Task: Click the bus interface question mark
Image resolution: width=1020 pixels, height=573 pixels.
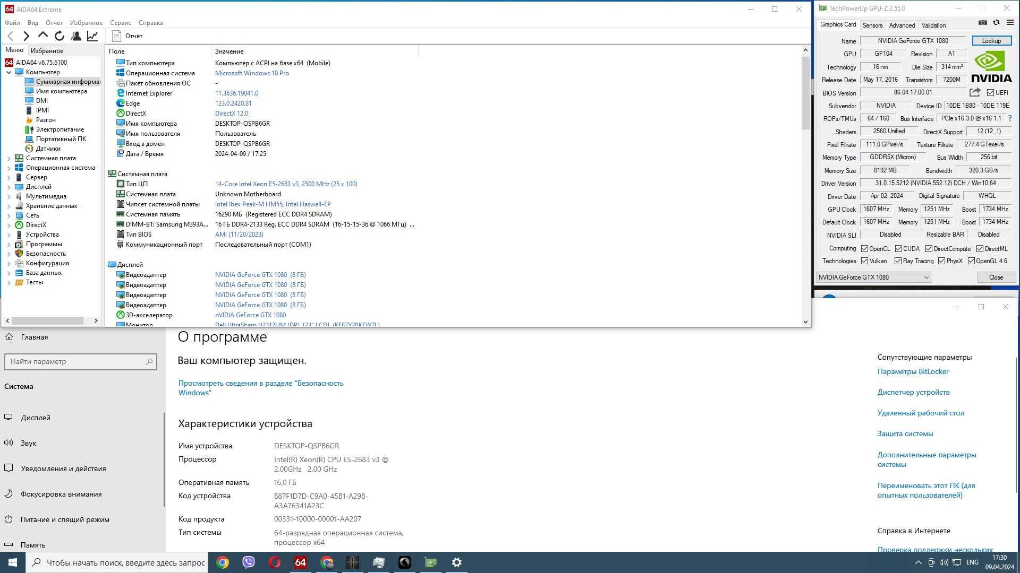Action: point(1010,118)
